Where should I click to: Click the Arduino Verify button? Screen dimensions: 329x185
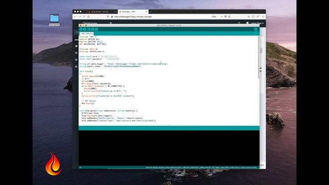click(x=81, y=29)
